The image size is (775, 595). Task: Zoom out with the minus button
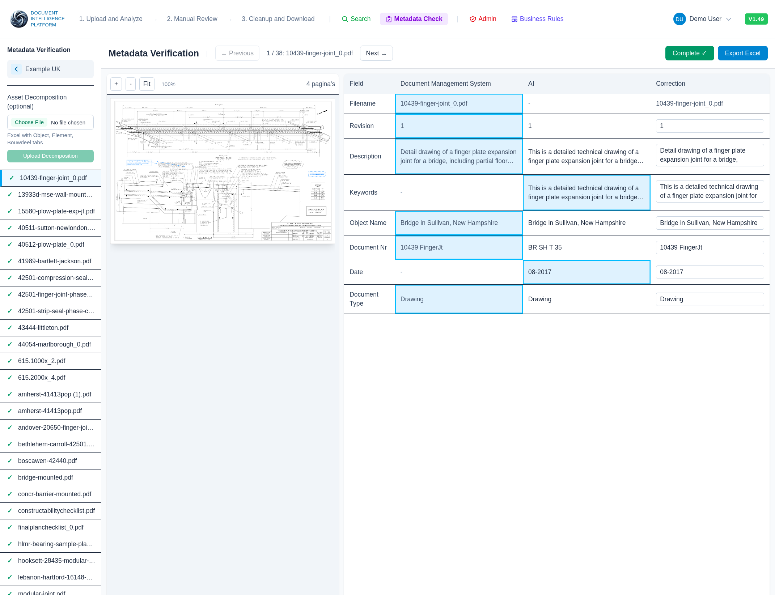click(131, 84)
